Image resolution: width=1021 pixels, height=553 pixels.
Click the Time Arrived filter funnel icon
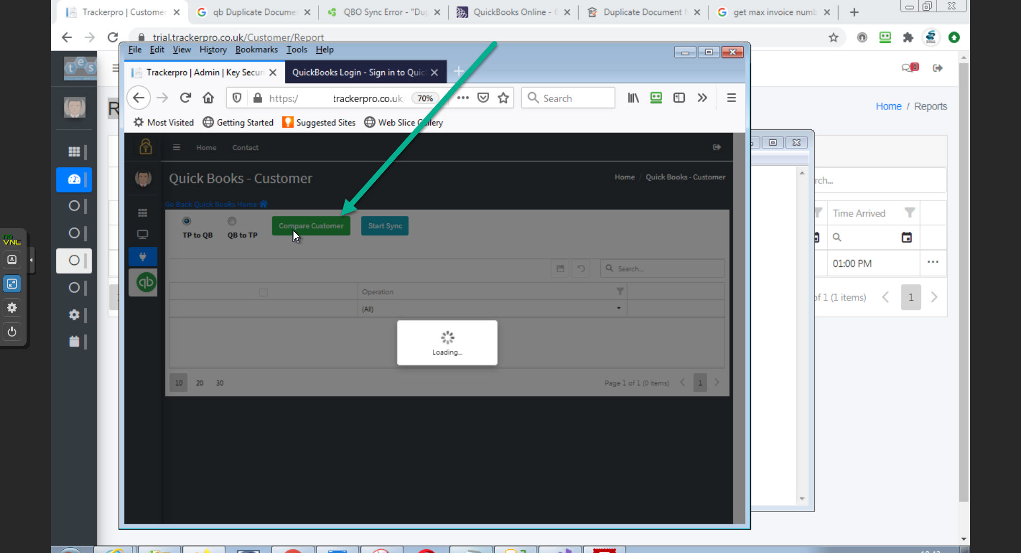[910, 213]
